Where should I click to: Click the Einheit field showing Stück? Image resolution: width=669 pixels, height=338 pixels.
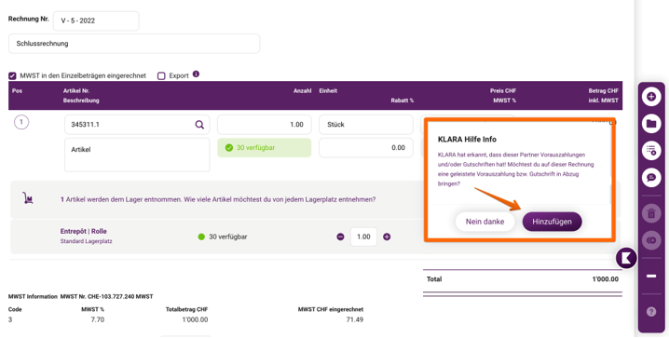[x=366, y=125]
